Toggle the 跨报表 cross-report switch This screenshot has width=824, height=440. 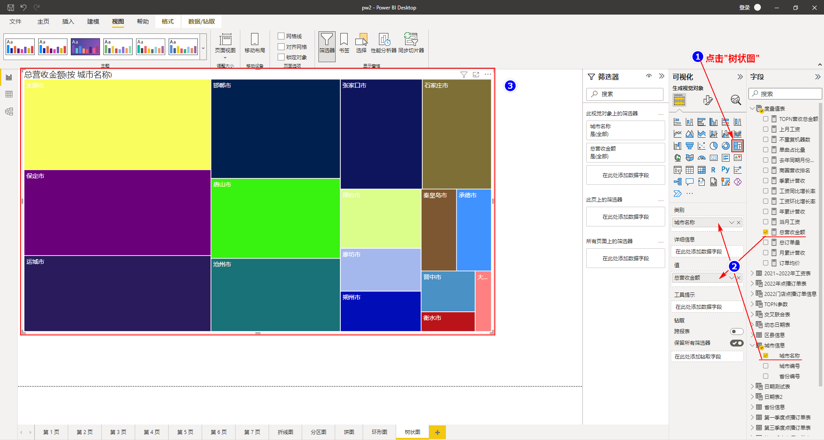[736, 332]
